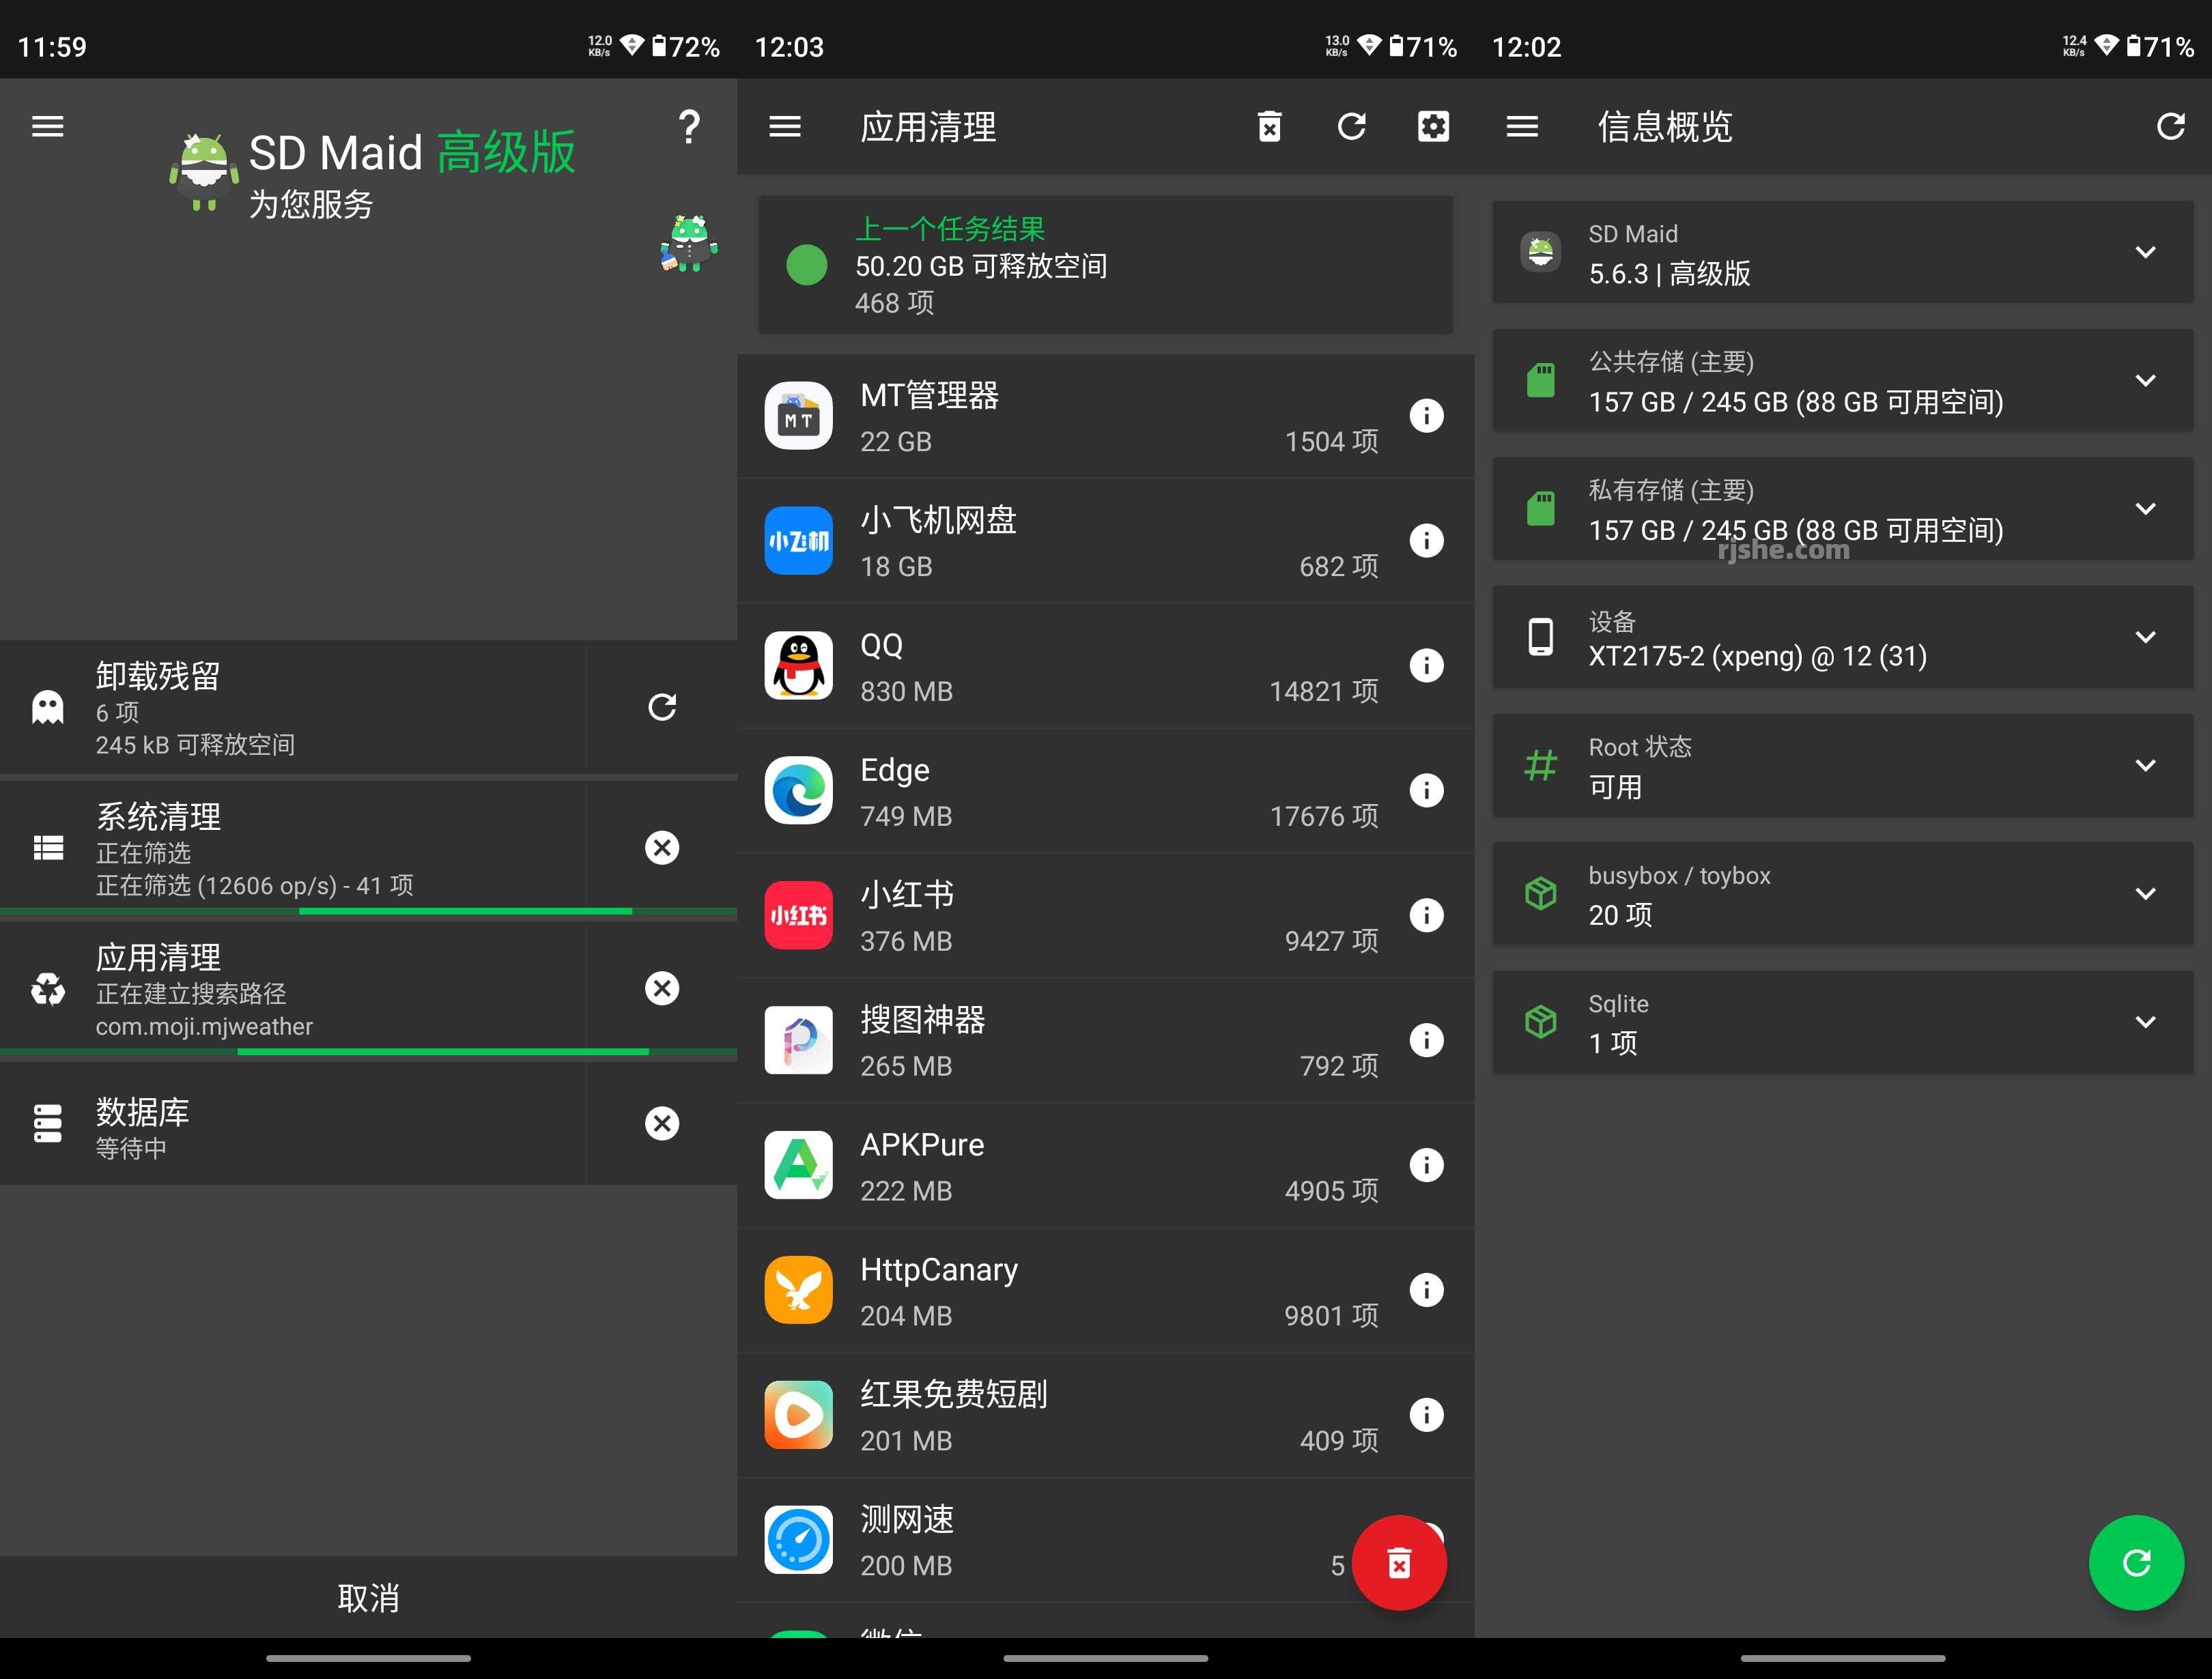Open the 应用清理 recycle icon entry
Screen dimensions: 2212x1679
48,989
